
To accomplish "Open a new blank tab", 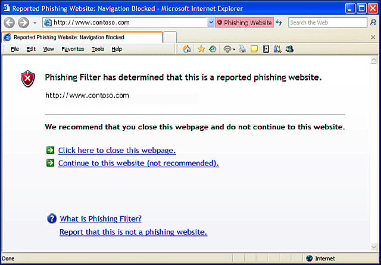I will tap(170, 38).
